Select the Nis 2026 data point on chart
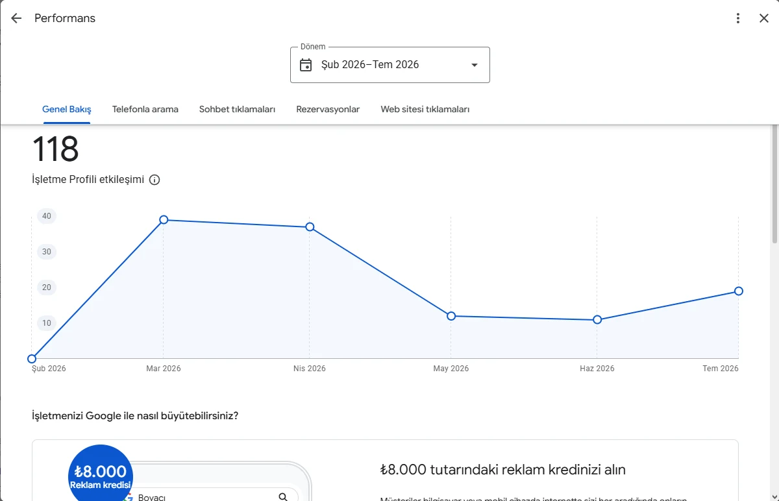 310,227
